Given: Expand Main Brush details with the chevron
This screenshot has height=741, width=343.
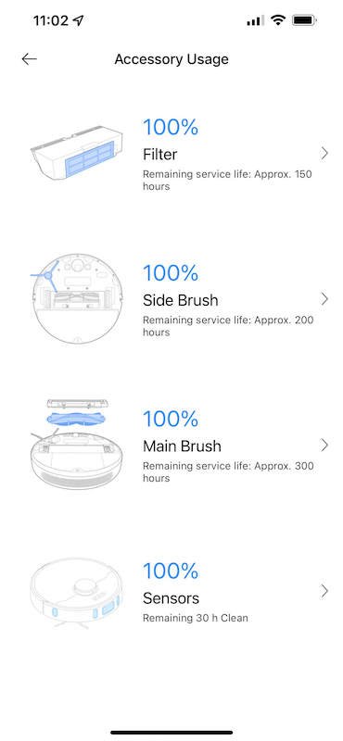Looking at the screenshot, I should click(x=324, y=445).
